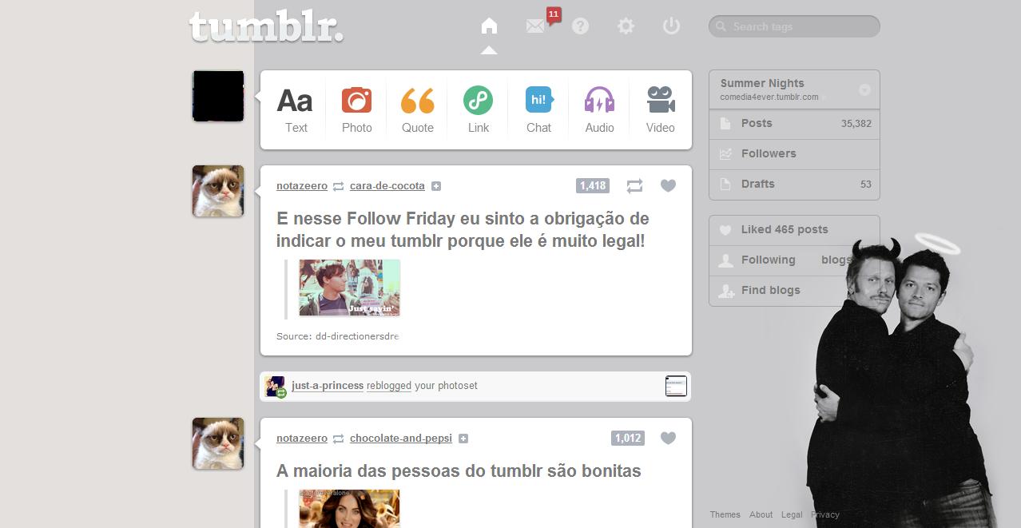Screen dimensions: 1021x528
Task: Click the 'reblogged' notification link
Action: (x=389, y=386)
